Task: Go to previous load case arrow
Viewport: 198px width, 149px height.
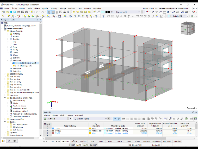Action: pyautogui.click(x=142, y=12)
